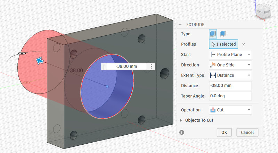Click the blue center point of the profile
The width and height of the screenshot is (278, 153).
tap(107, 87)
